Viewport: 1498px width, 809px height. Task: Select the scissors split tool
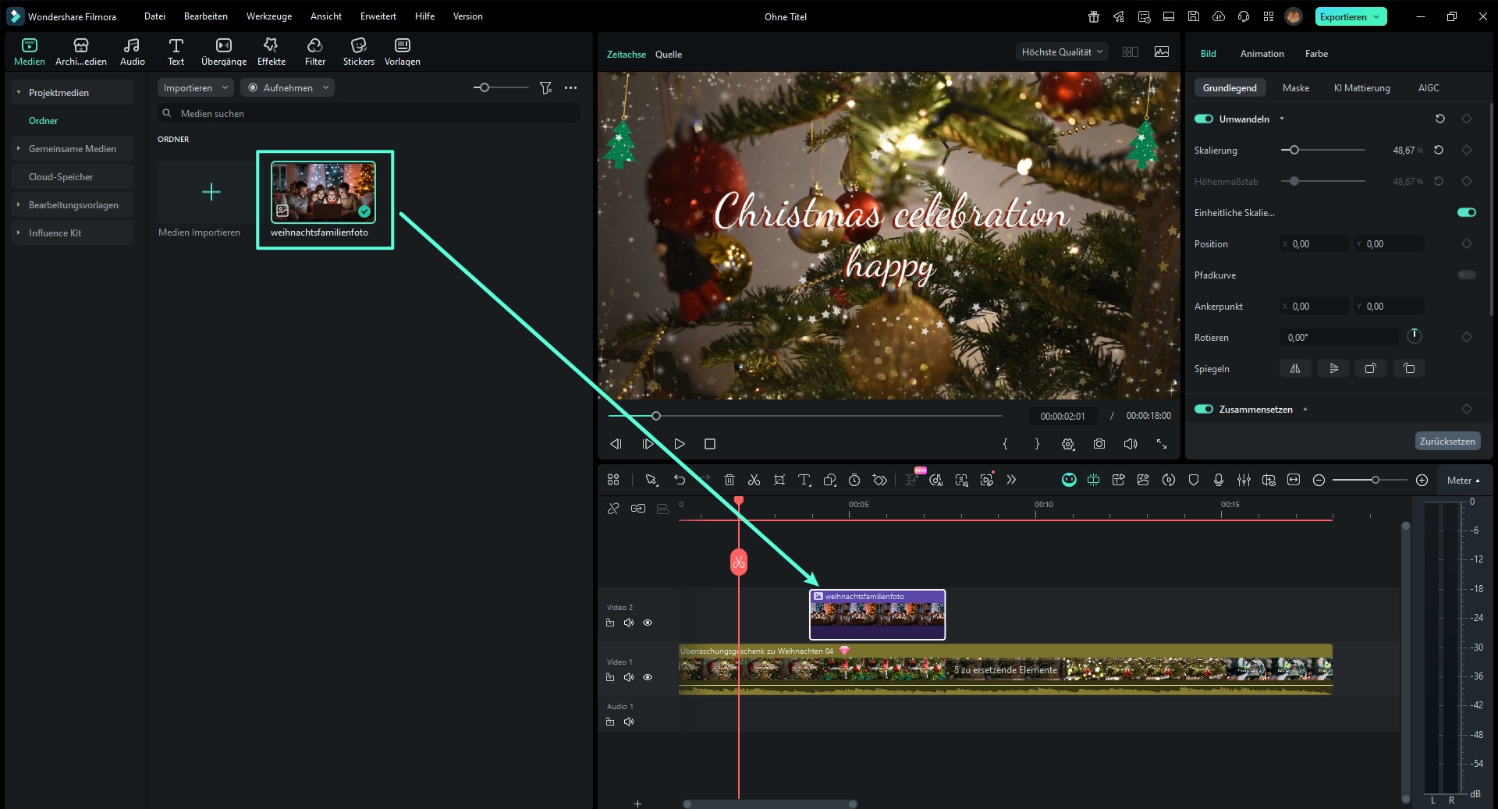click(x=754, y=480)
